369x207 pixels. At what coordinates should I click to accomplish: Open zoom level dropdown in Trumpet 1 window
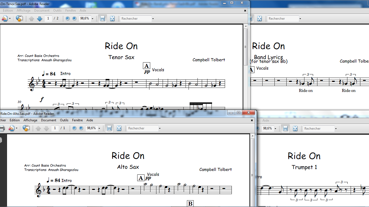(x=275, y=129)
